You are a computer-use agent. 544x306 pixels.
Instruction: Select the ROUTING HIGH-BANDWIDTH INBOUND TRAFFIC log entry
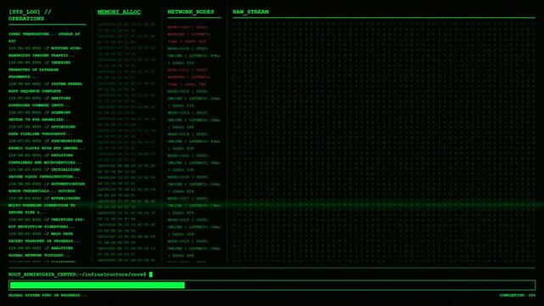coord(45,52)
